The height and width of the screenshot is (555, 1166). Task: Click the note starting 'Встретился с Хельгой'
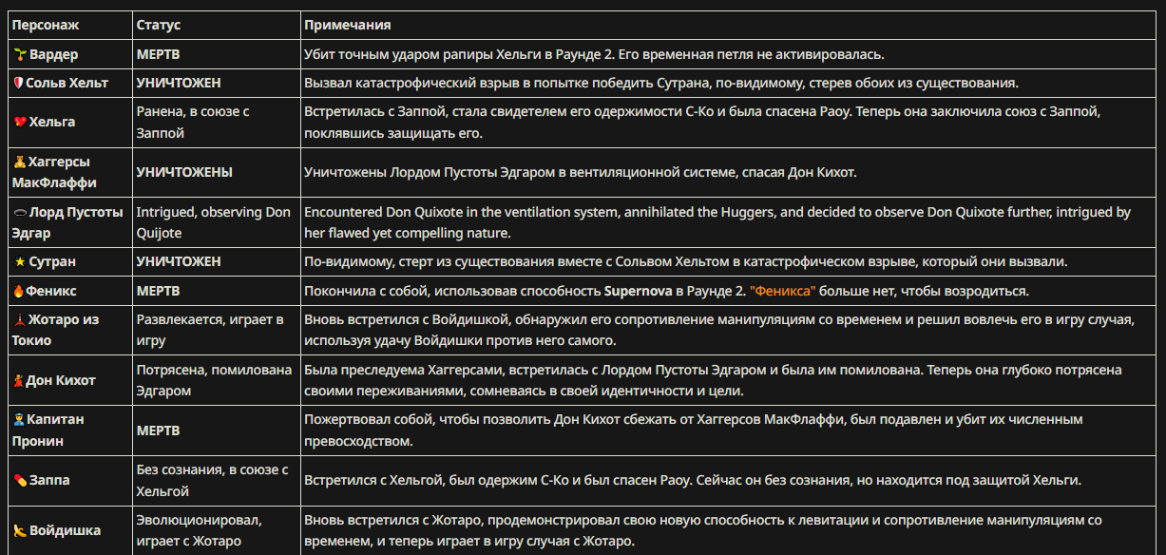tap(693, 481)
